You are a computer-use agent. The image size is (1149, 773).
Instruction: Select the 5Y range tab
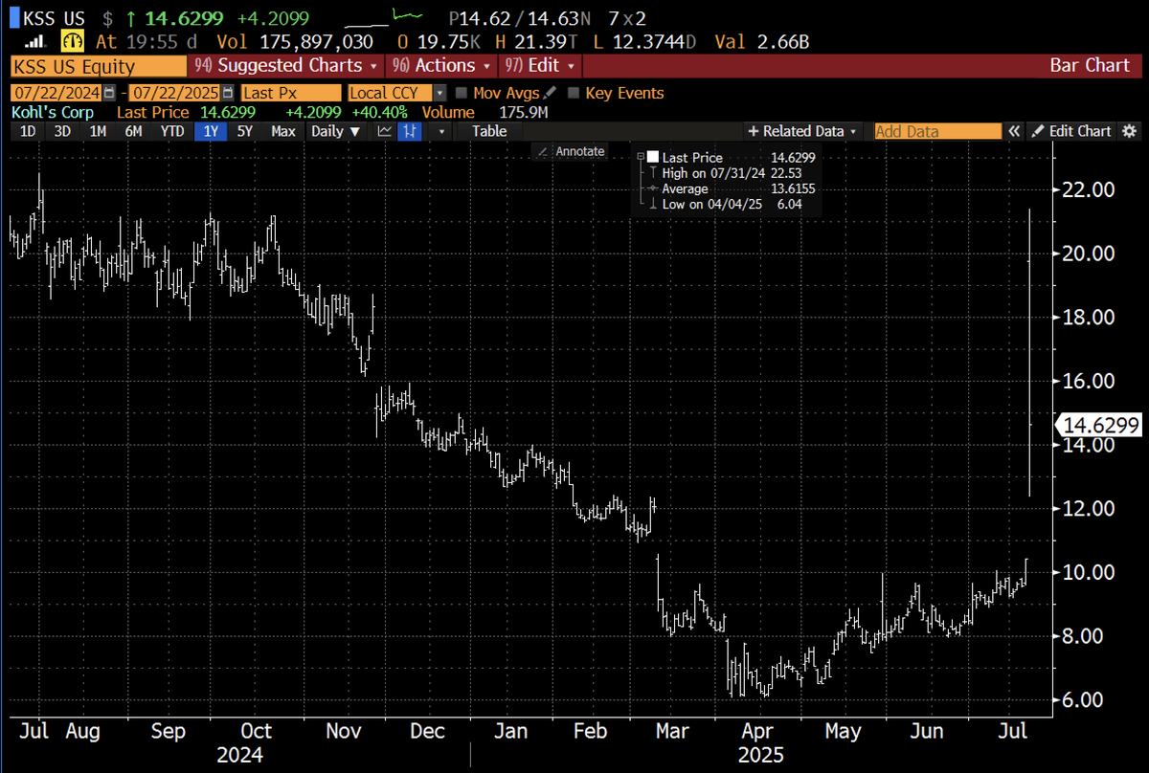(x=246, y=131)
